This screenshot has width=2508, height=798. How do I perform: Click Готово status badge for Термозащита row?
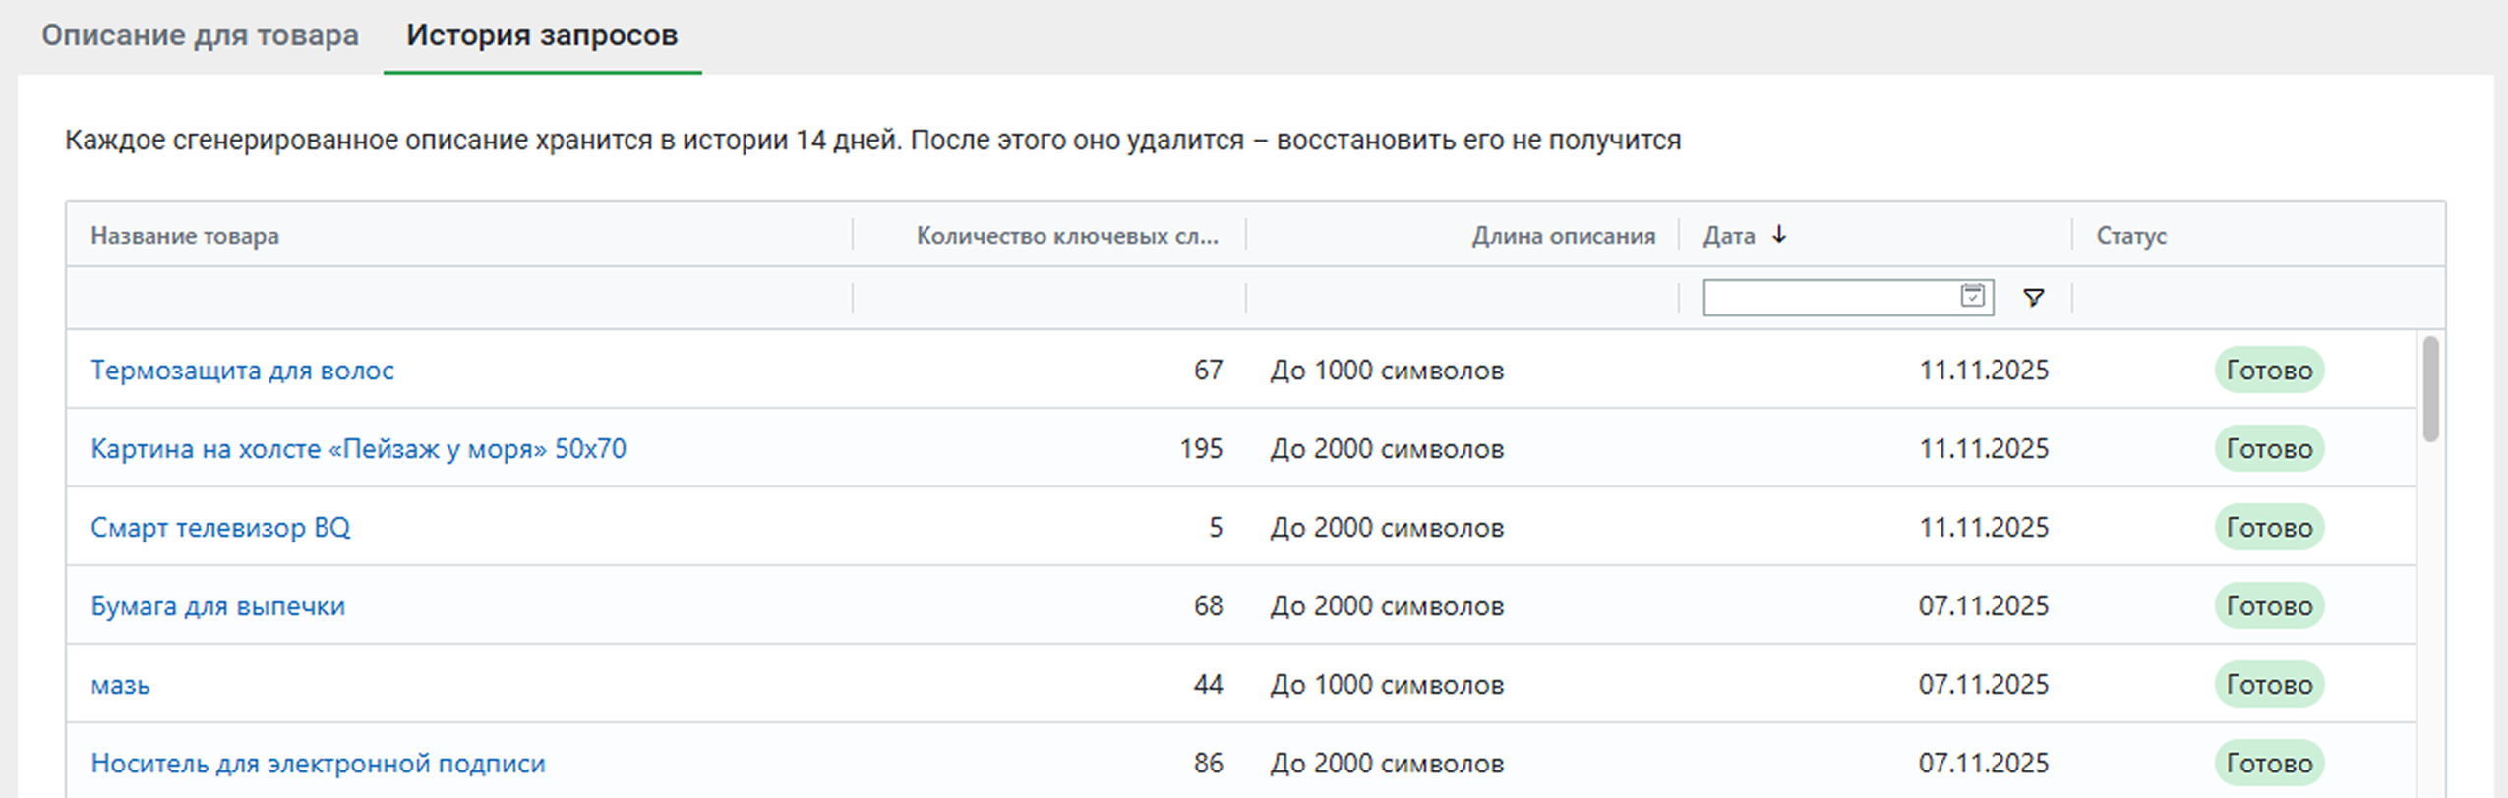point(2269,370)
